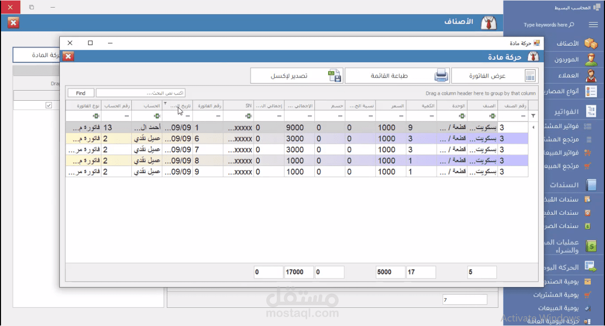Select the row with invoice number 7
This screenshot has height=326, width=605.
tap(297, 149)
